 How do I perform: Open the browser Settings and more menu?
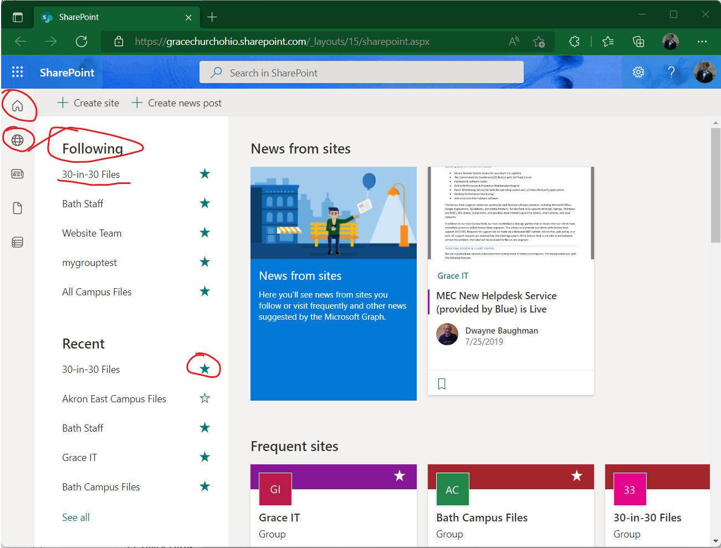click(x=702, y=42)
